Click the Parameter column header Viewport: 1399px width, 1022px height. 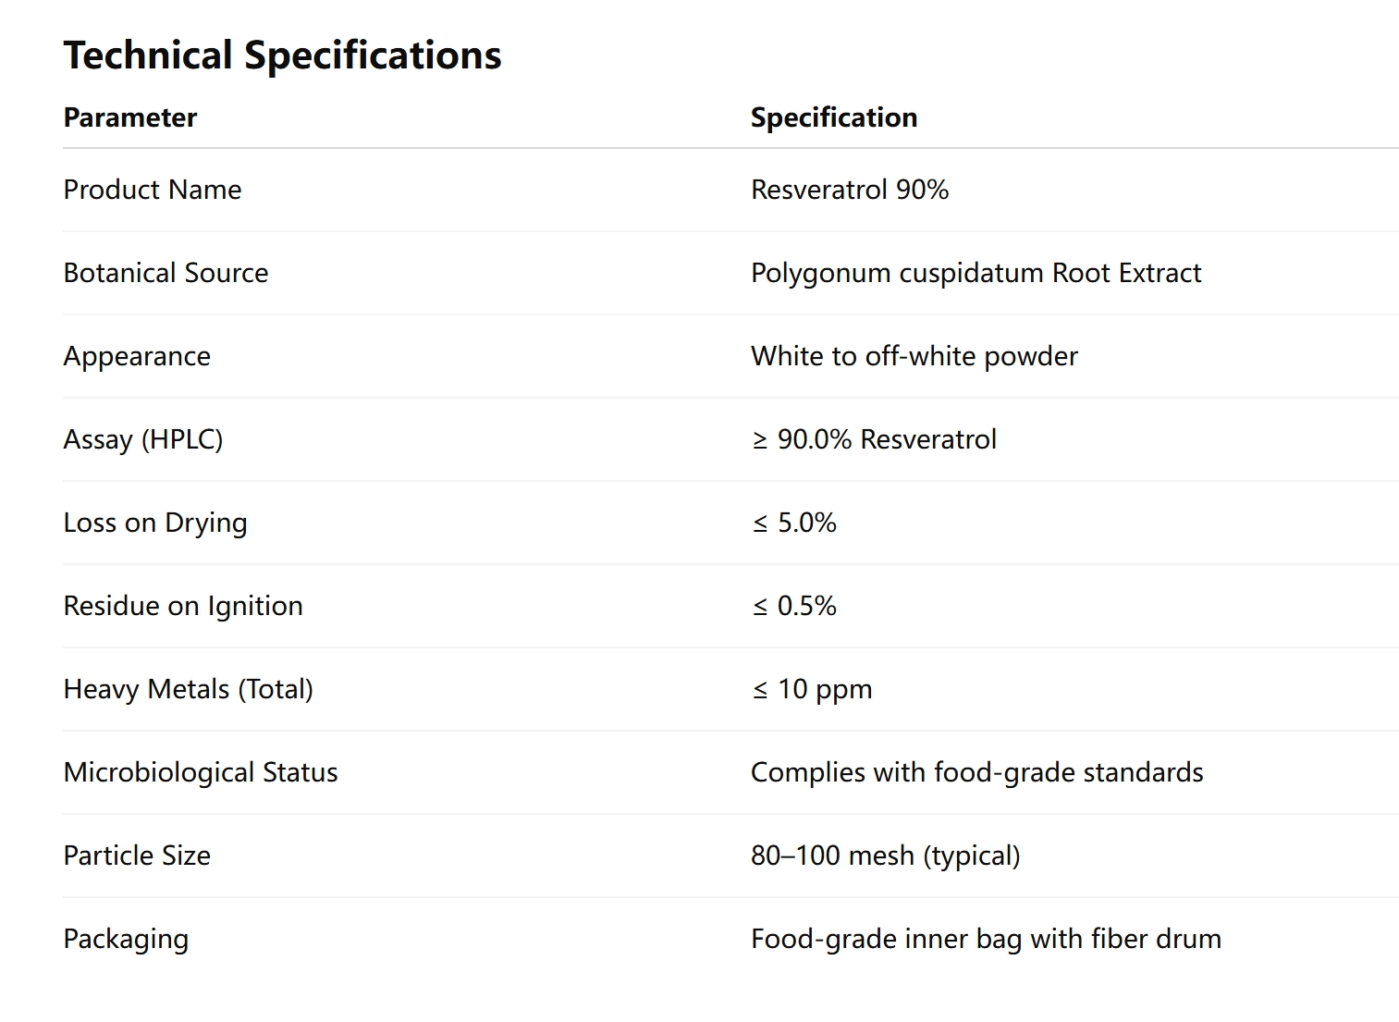[x=130, y=117]
